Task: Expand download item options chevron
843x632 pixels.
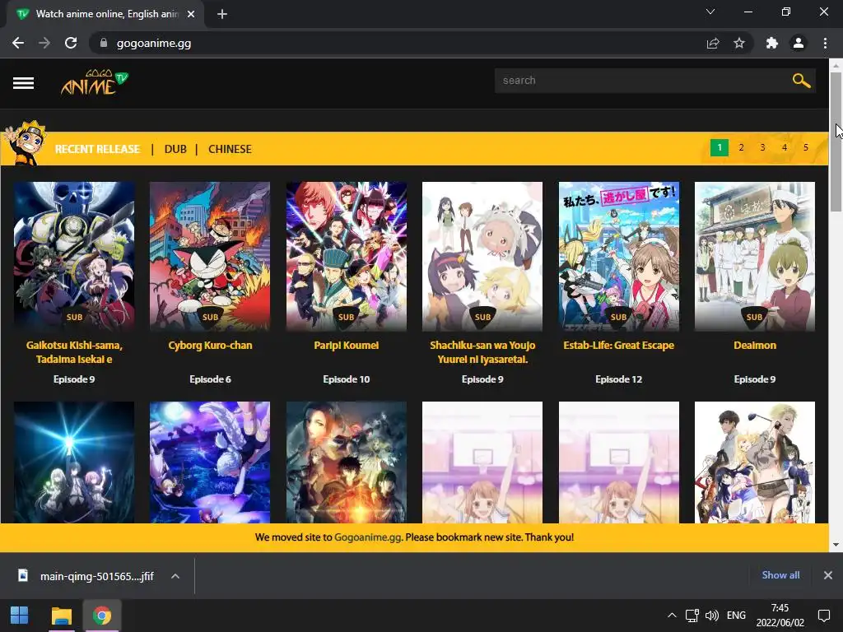Action: coord(175,576)
